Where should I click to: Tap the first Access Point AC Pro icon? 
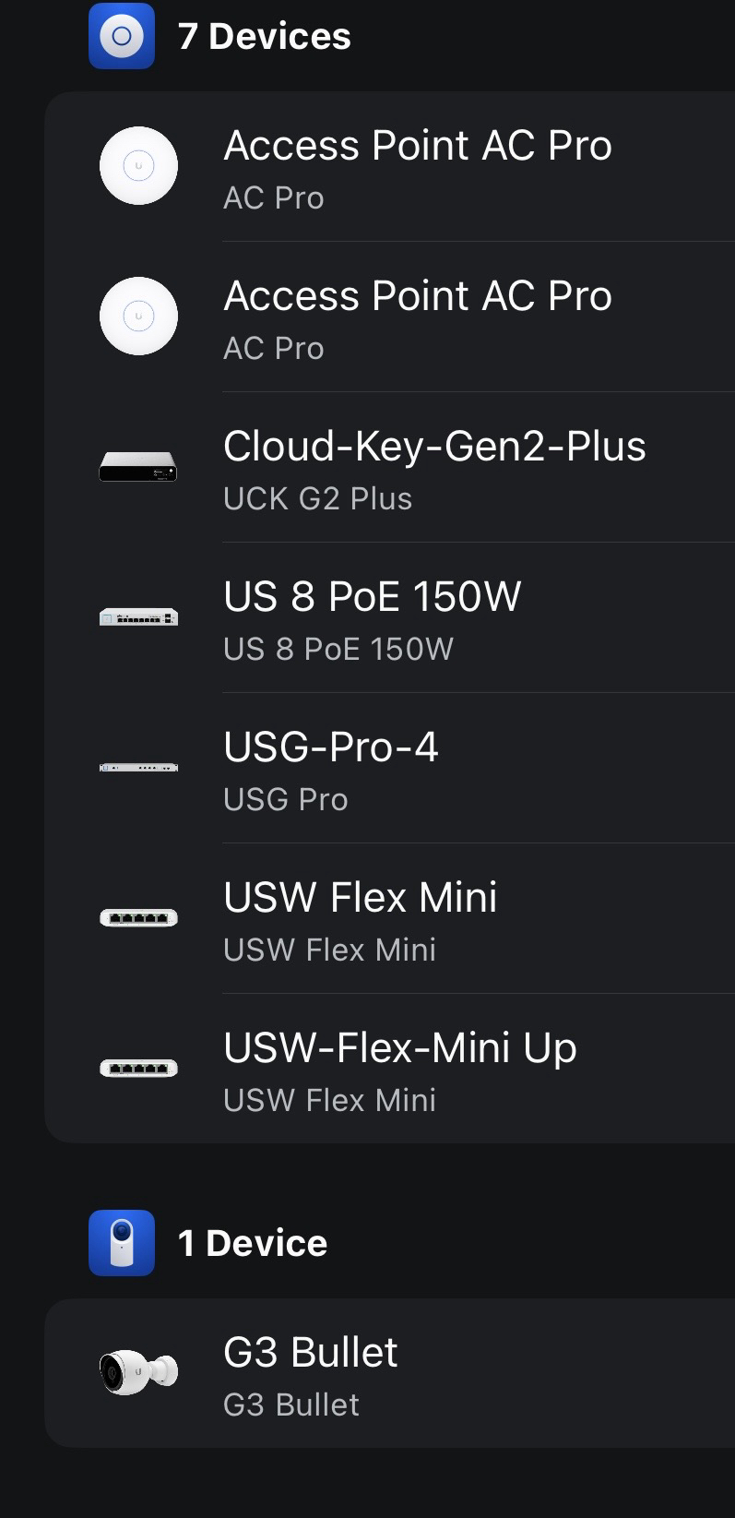click(138, 166)
